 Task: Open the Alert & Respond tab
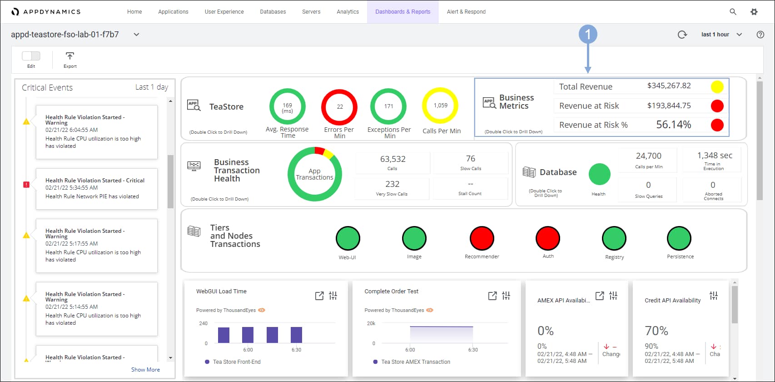466,12
